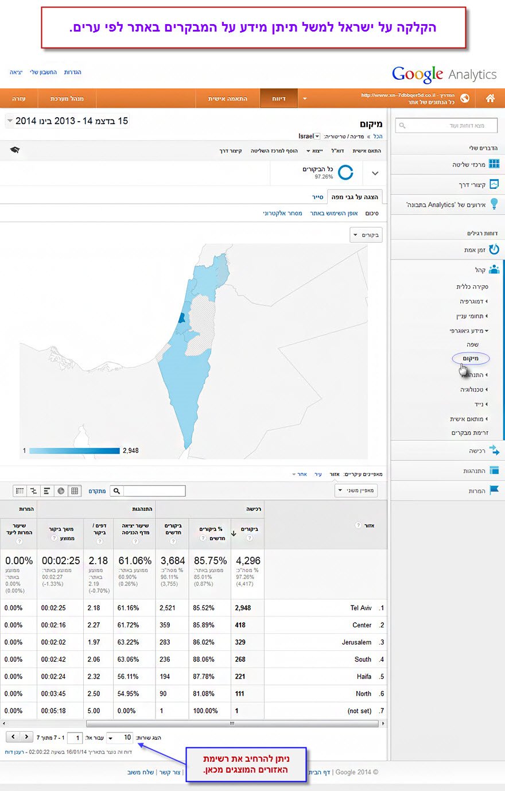This screenshot has width=505, height=791.
Task: Click the find reports search field
Action: pyautogui.click(x=446, y=125)
